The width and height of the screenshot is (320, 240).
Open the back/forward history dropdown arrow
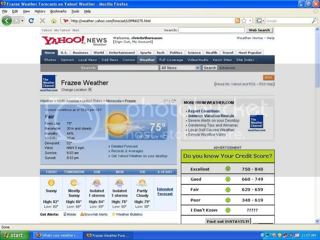tap(22, 21)
